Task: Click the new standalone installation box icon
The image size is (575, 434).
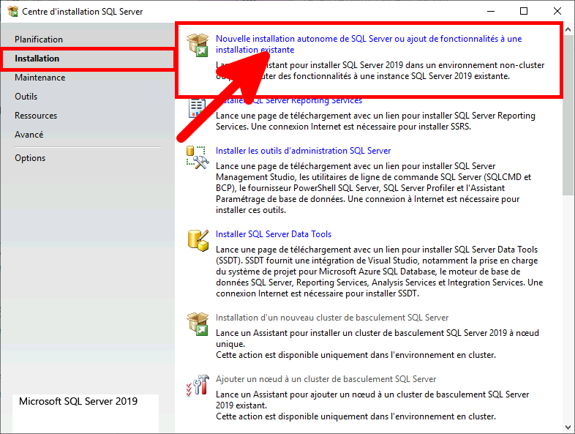Action: tap(198, 45)
